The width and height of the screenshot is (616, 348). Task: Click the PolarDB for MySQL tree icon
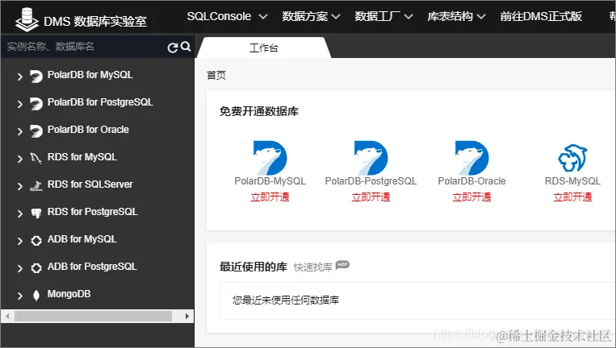(36, 76)
